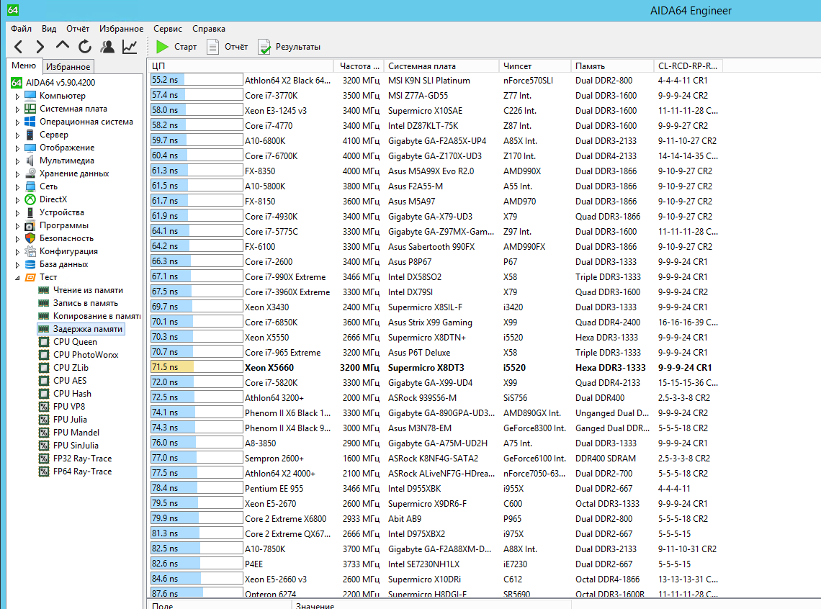
Task: Switch to the Избранное sidebar tab
Action: point(68,66)
